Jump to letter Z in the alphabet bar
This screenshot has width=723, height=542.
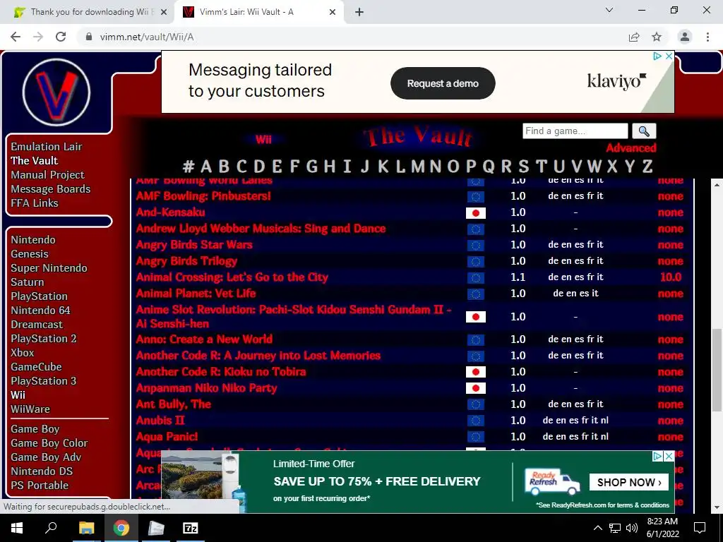(647, 166)
